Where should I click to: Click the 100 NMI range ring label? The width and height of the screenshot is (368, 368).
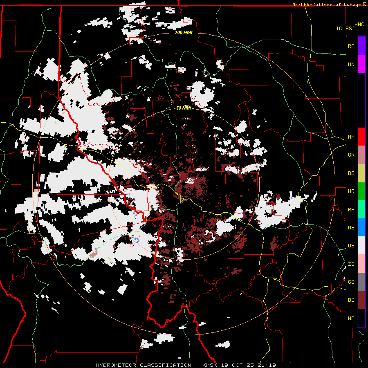184,32
